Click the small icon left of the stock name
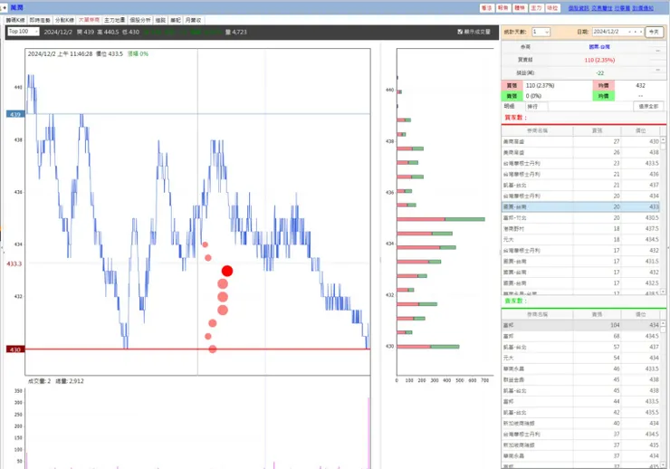Image resolution: width=670 pixels, height=469 pixels. point(4,7)
